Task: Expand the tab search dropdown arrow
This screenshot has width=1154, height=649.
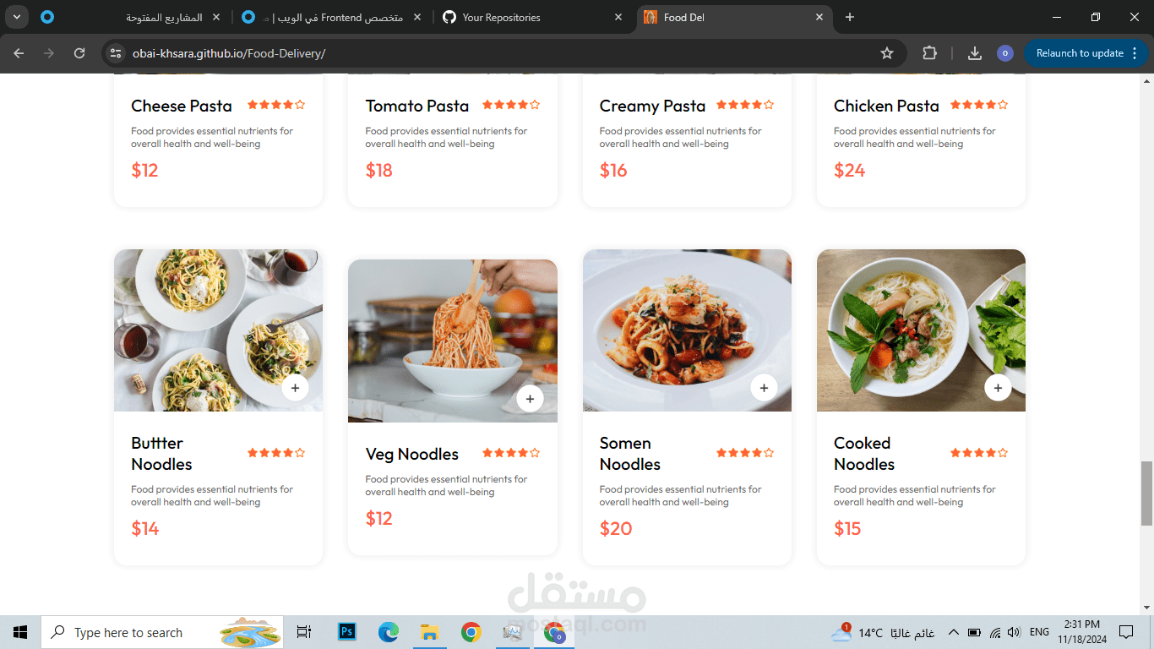Action: [x=16, y=17]
